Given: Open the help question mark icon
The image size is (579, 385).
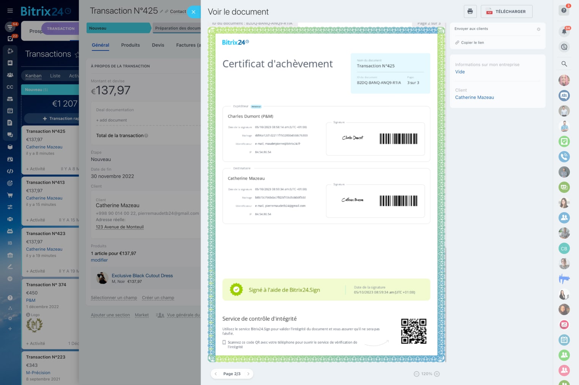Looking at the screenshot, I should 564,10.
